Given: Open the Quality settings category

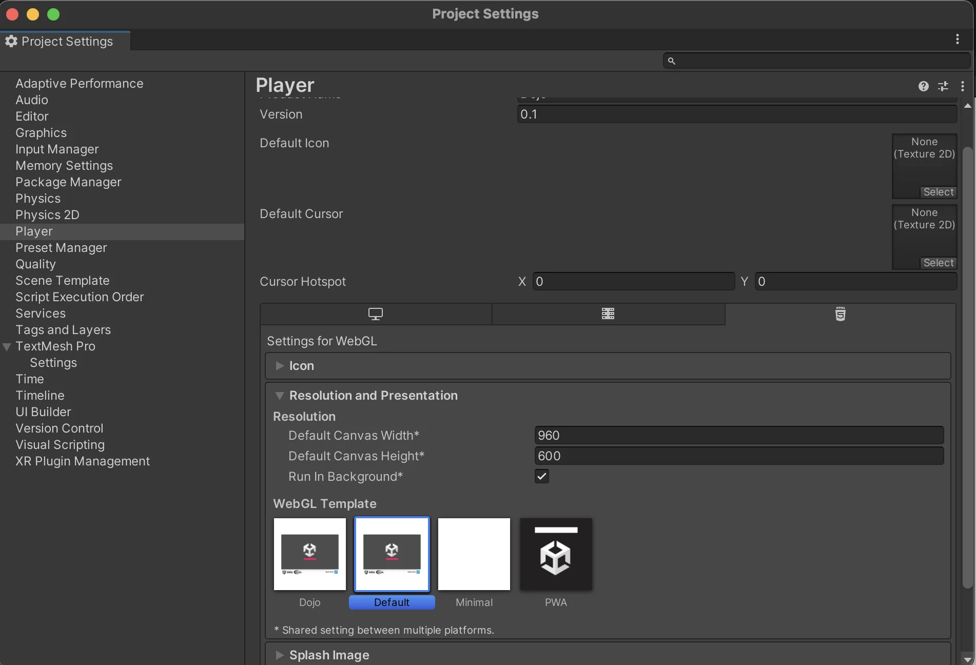Looking at the screenshot, I should point(35,264).
